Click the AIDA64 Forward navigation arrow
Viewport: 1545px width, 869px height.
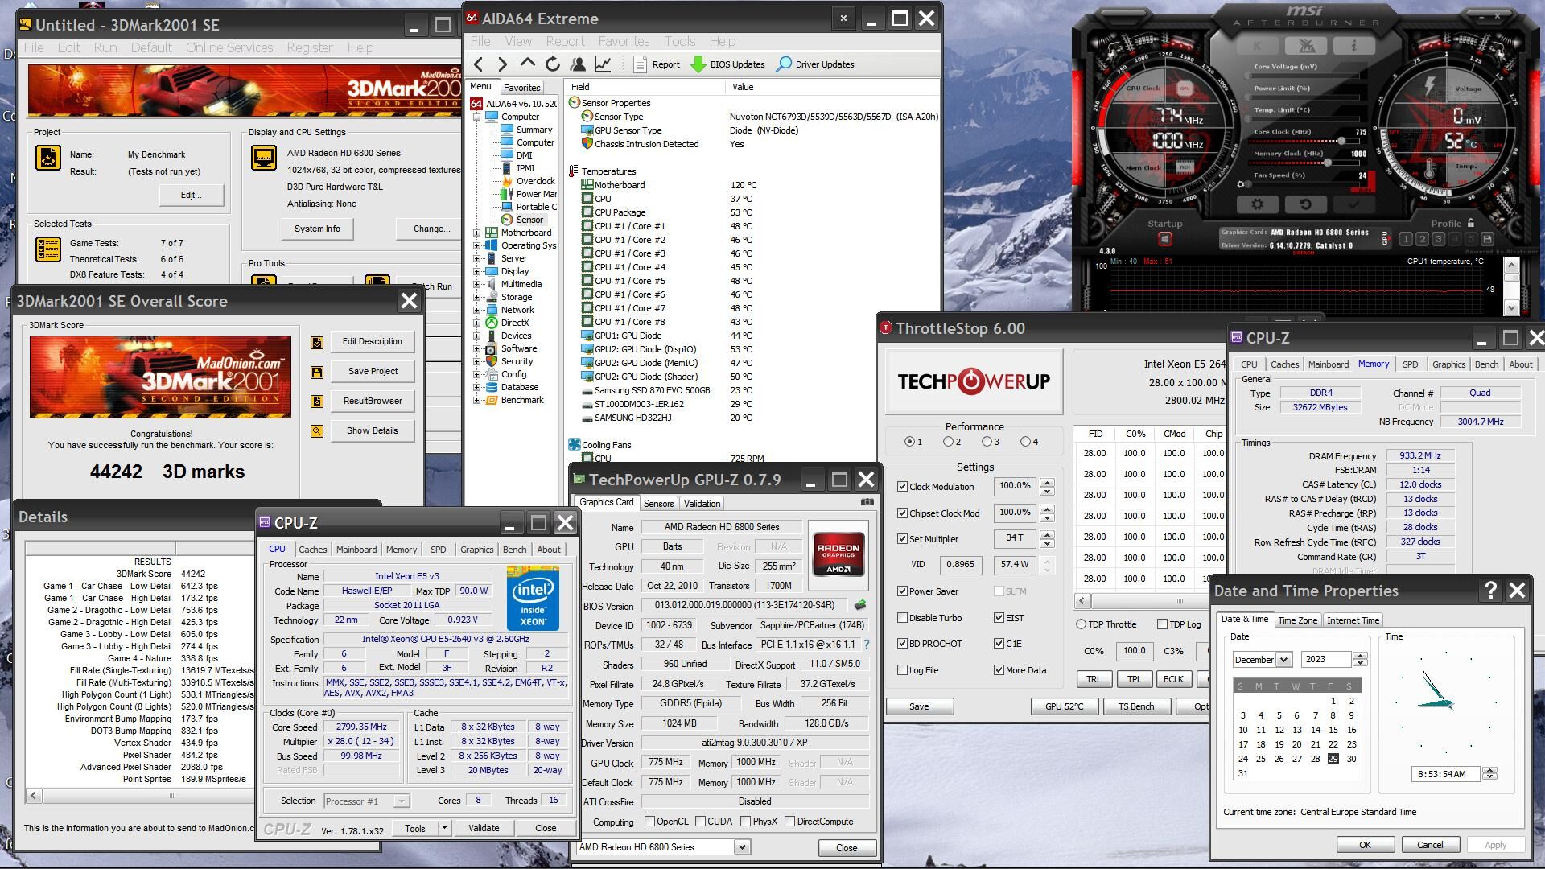pyautogui.click(x=503, y=64)
